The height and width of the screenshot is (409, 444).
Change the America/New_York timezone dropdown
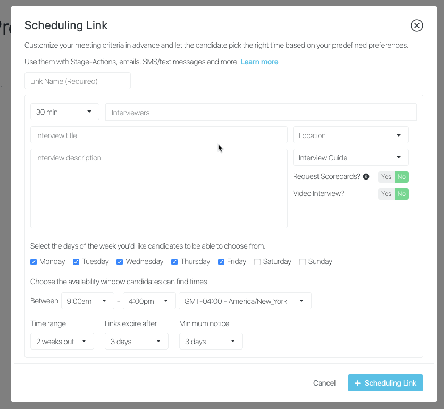click(x=245, y=301)
